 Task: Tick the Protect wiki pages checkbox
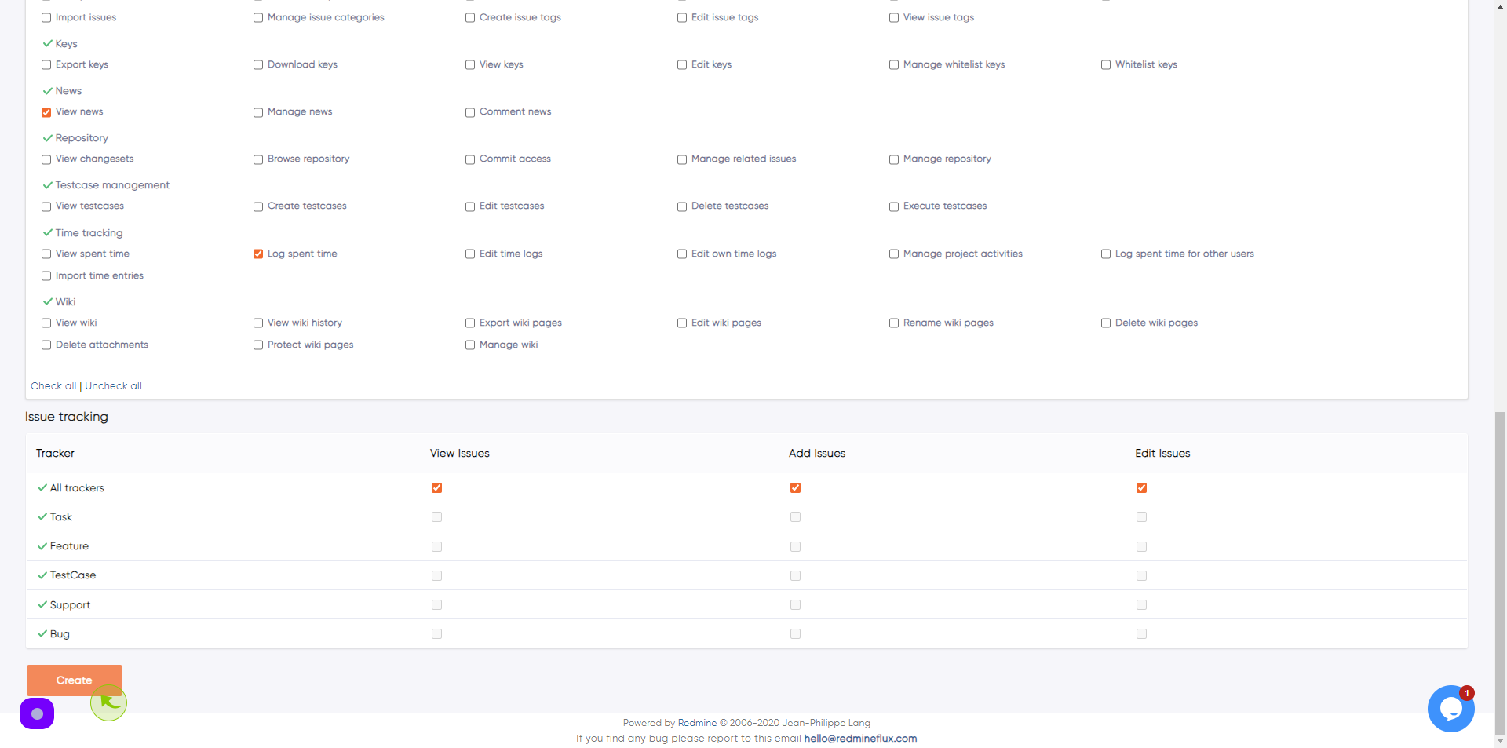[x=258, y=345]
